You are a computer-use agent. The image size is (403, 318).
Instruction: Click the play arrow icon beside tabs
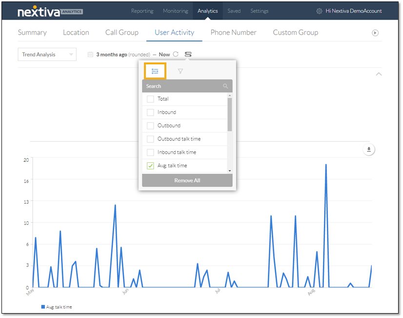click(375, 33)
